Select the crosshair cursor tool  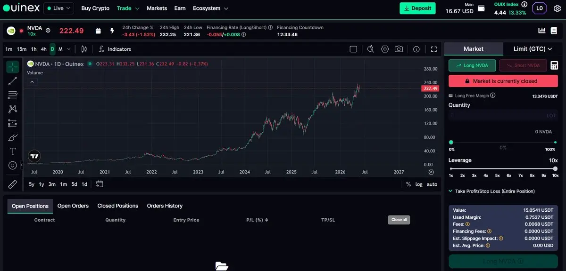[13, 67]
